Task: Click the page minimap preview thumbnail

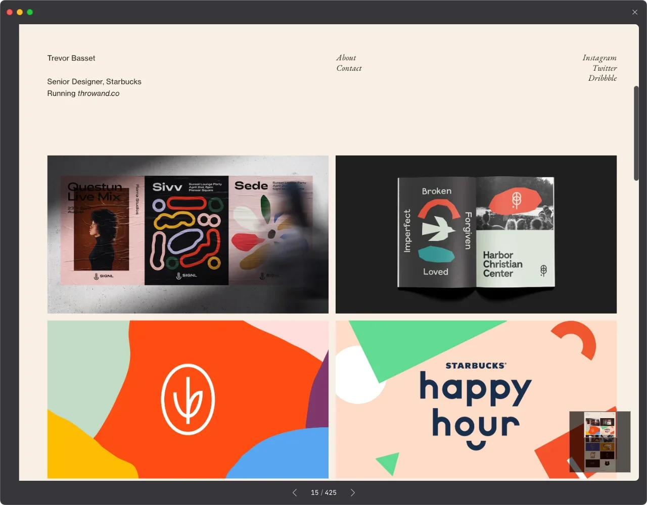Action: point(599,441)
